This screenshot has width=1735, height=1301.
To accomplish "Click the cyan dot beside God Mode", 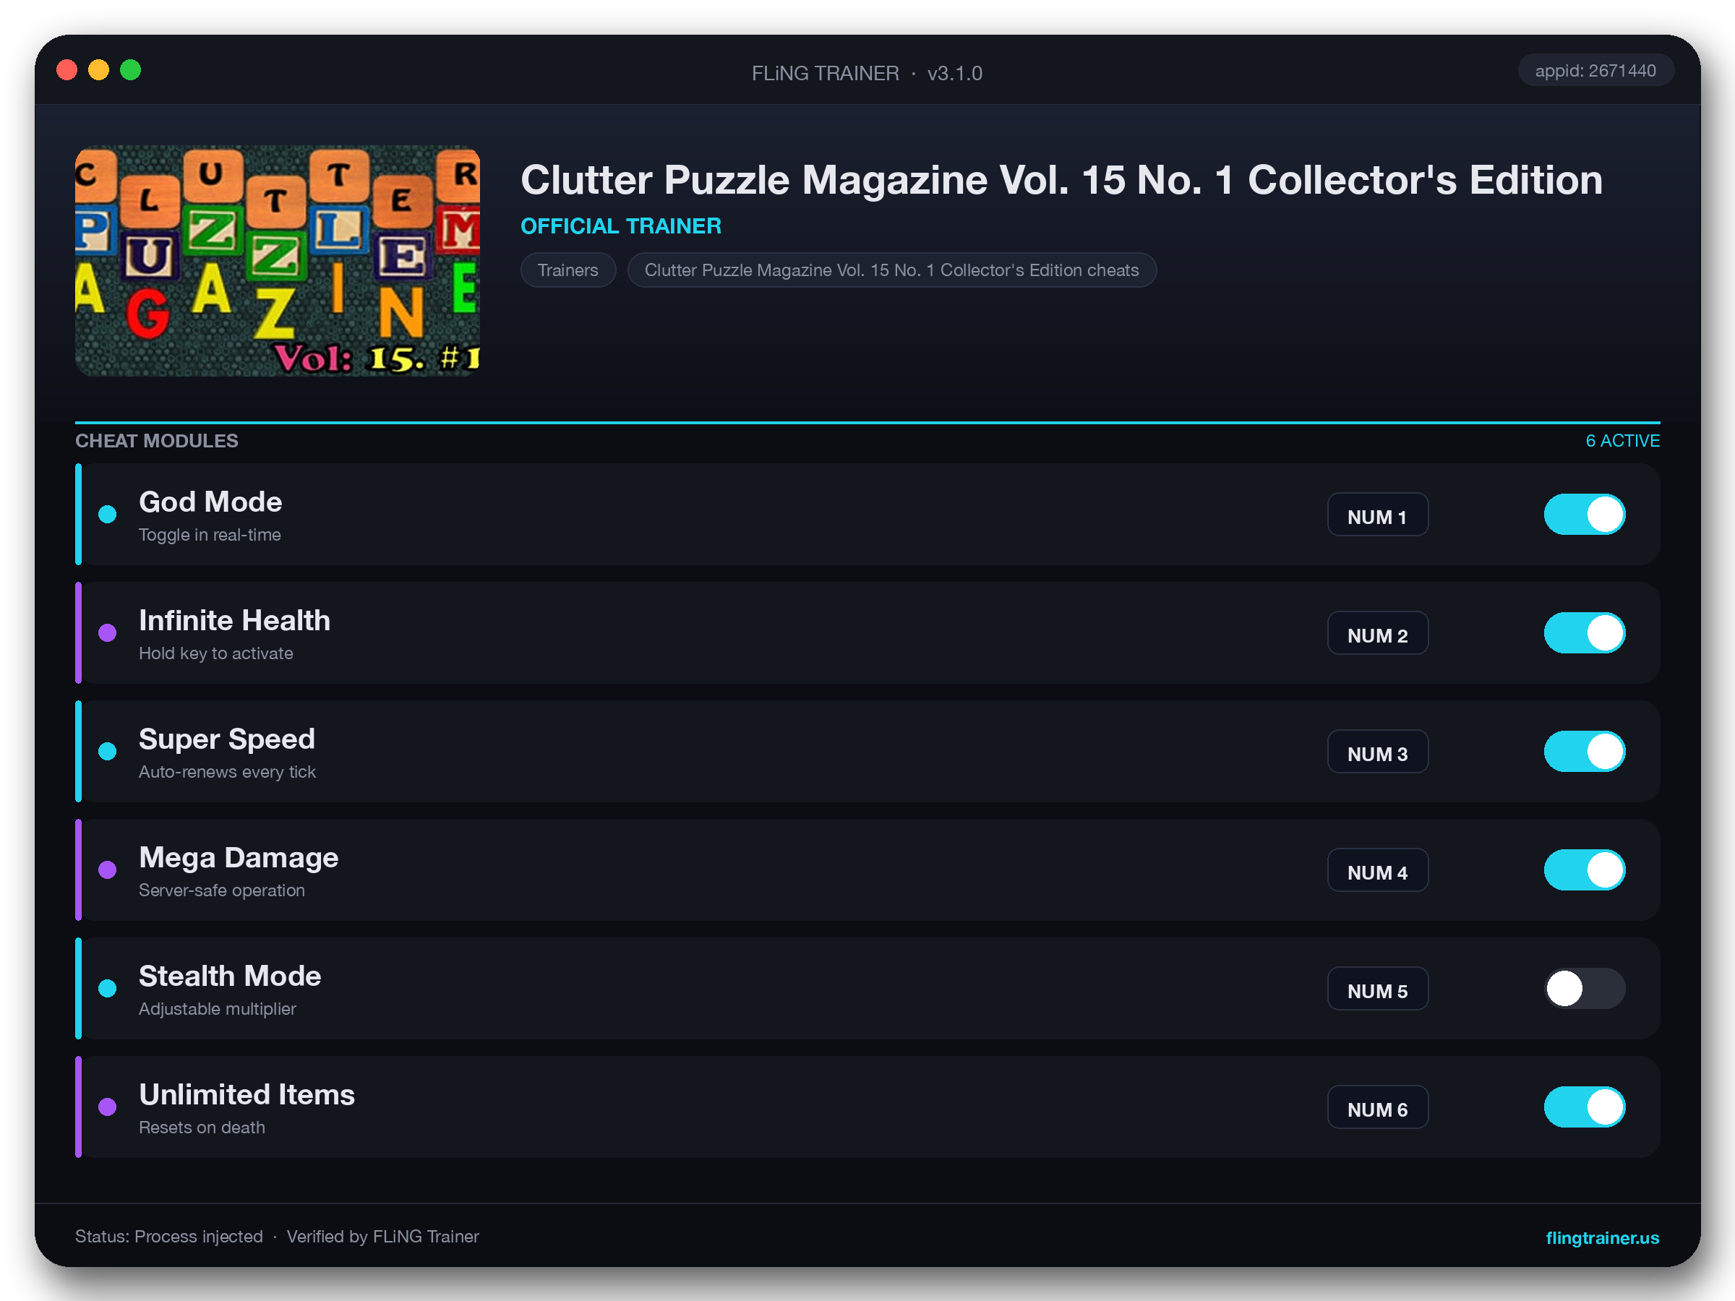I will click(108, 515).
